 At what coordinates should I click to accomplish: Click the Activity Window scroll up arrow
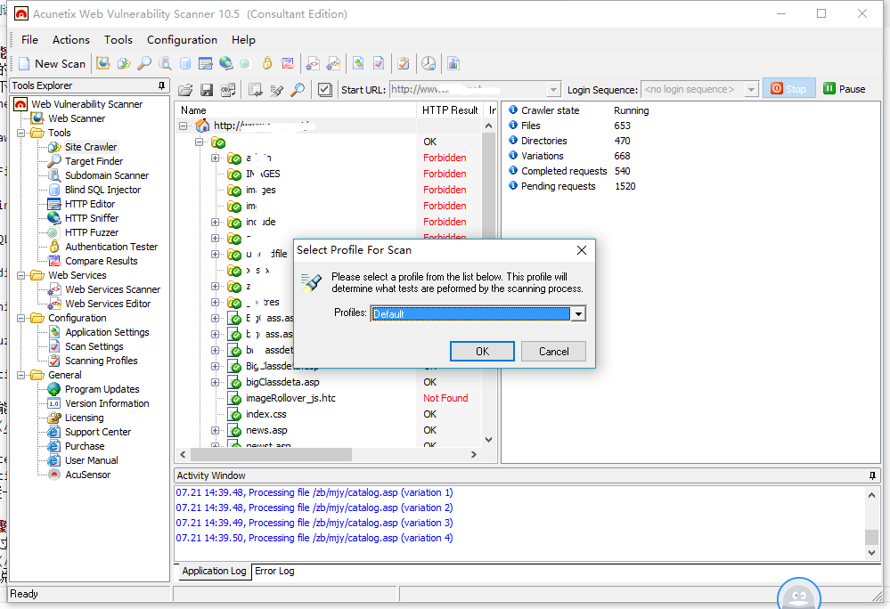coord(871,495)
